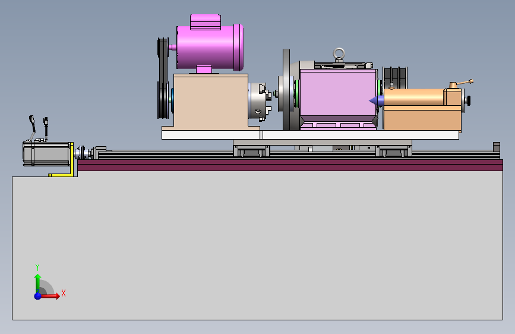Click the green Y axis label
Image resolution: width=515 pixels, height=334 pixels.
tap(37, 267)
